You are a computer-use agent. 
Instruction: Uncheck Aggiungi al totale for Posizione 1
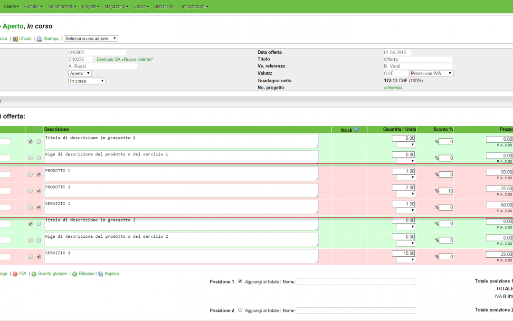point(240,282)
